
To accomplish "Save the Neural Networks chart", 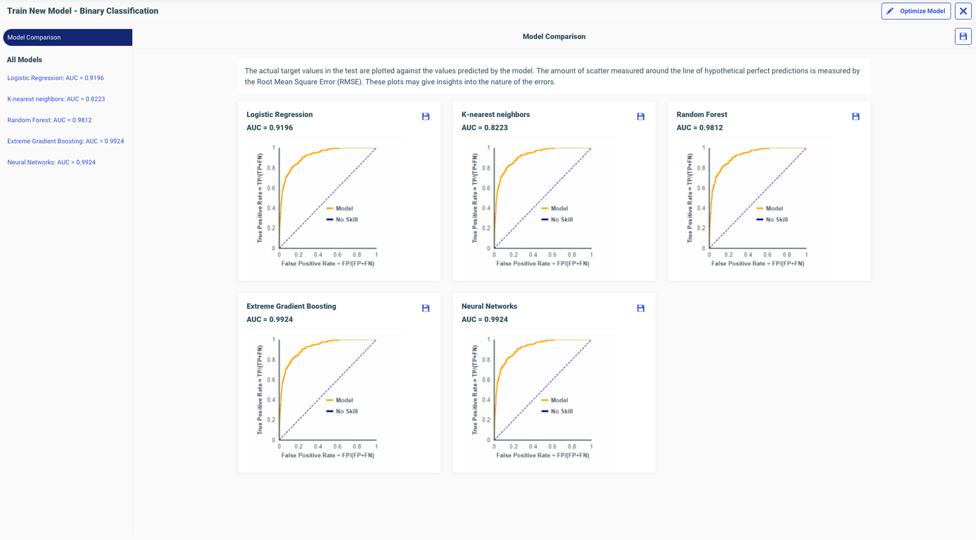I will tap(640, 308).
